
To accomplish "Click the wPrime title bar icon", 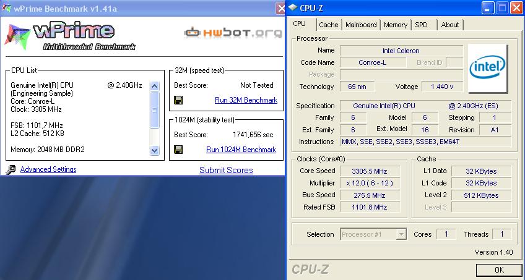I will 6,7.
